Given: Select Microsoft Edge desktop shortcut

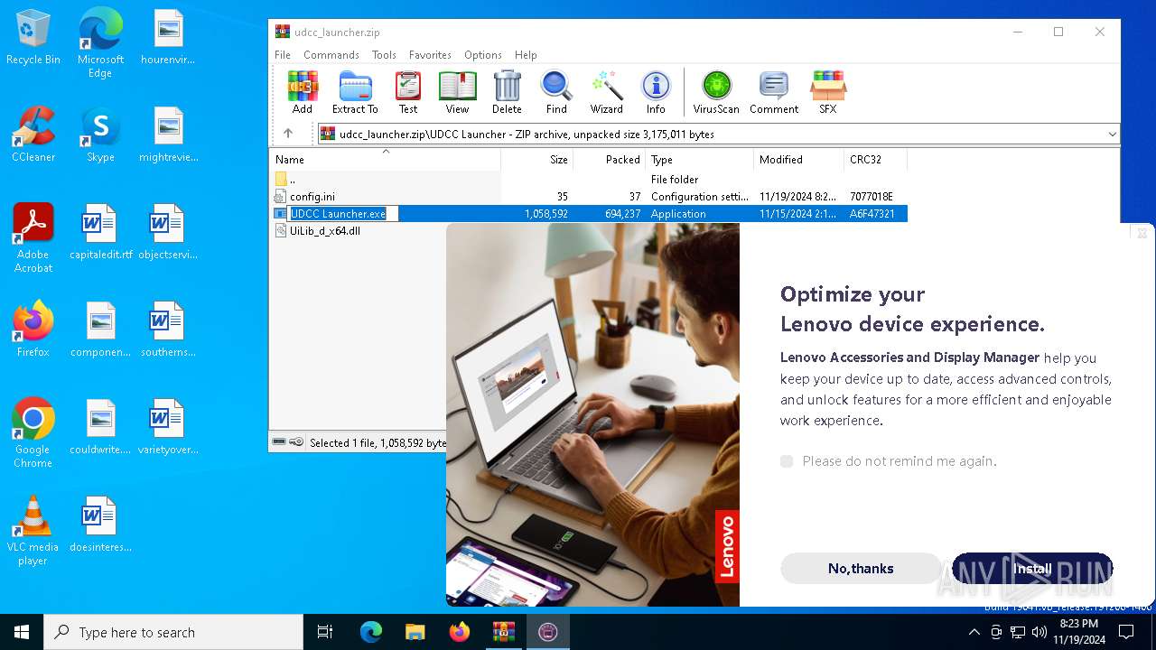Looking at the screenshot, I should [100, 43].
